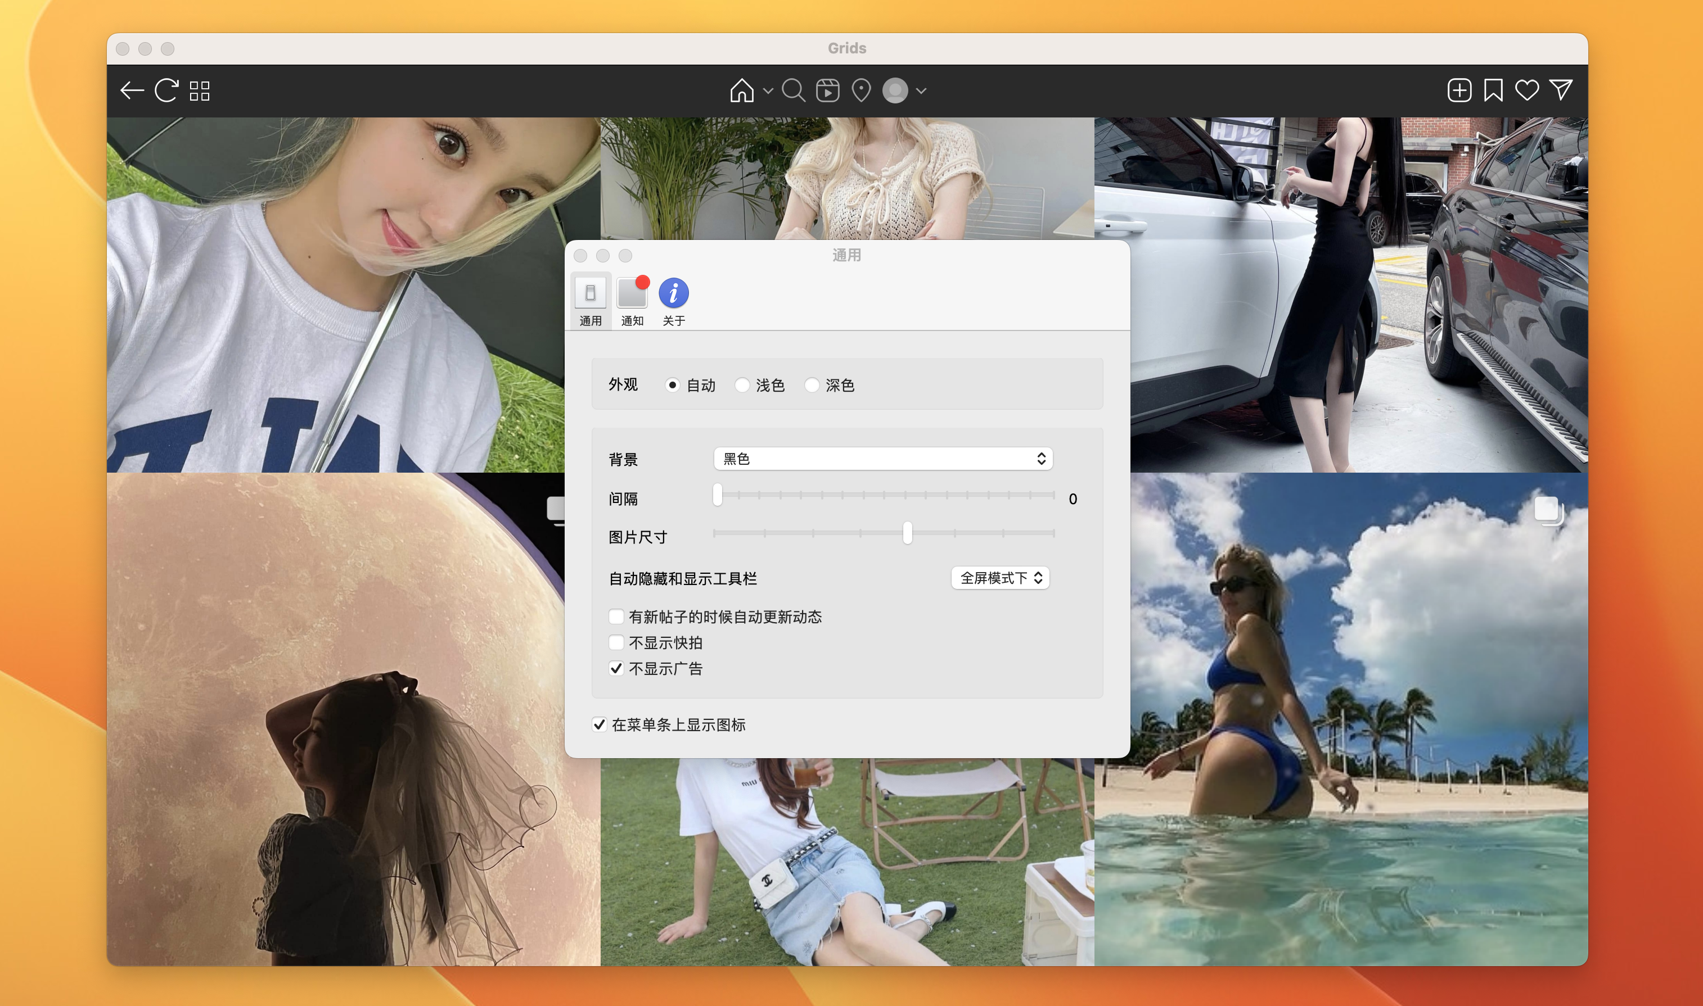
Task: Expand the chevron next to home icon
Action: [768, 91]
